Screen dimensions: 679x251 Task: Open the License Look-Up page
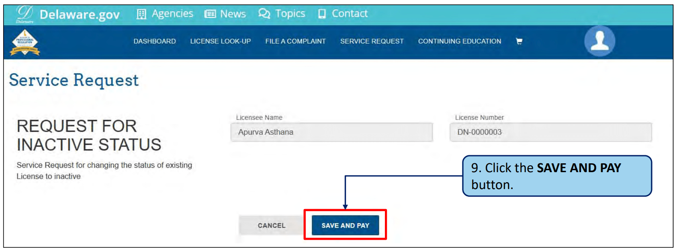(x=221, y=41)
